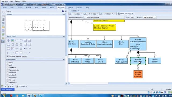Click the highlighted bottom icon in left sidebar
This screenshot has height=97, width=172.
pyautogui.click(x=3, y=41)
